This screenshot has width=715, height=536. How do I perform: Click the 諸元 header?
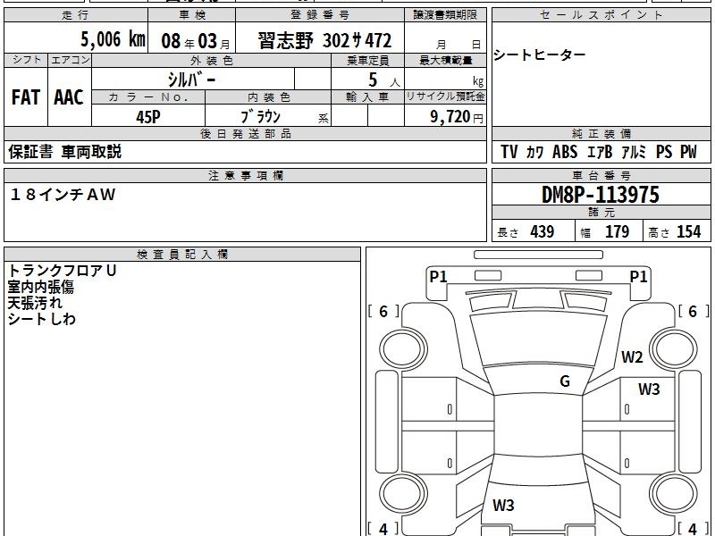click(601, 212)
